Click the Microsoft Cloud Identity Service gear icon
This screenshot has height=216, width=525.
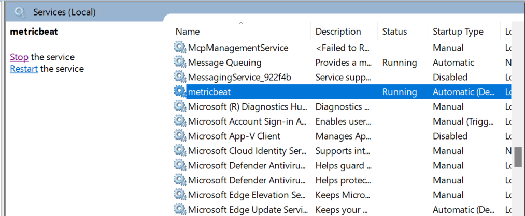(x=180, y=151)
